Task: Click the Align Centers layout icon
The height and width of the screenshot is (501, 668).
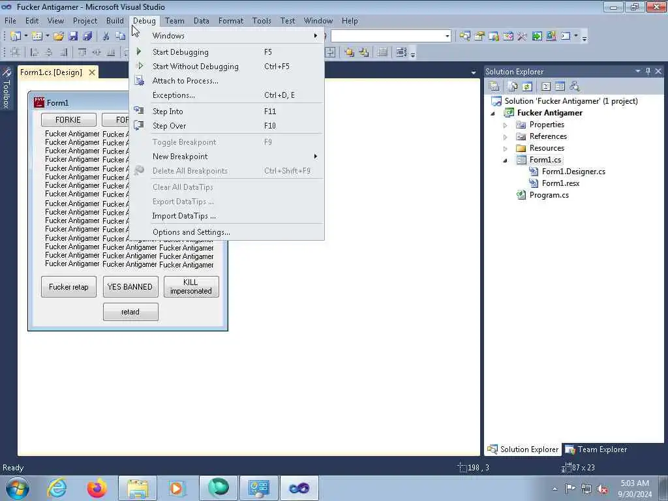Action: tap(49, 52)
